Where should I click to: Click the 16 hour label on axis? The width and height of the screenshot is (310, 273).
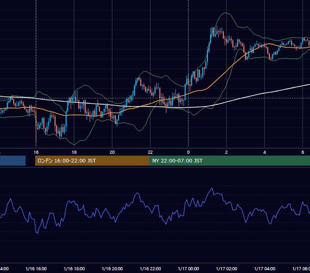pyautogui.click(x=36, y=152)
